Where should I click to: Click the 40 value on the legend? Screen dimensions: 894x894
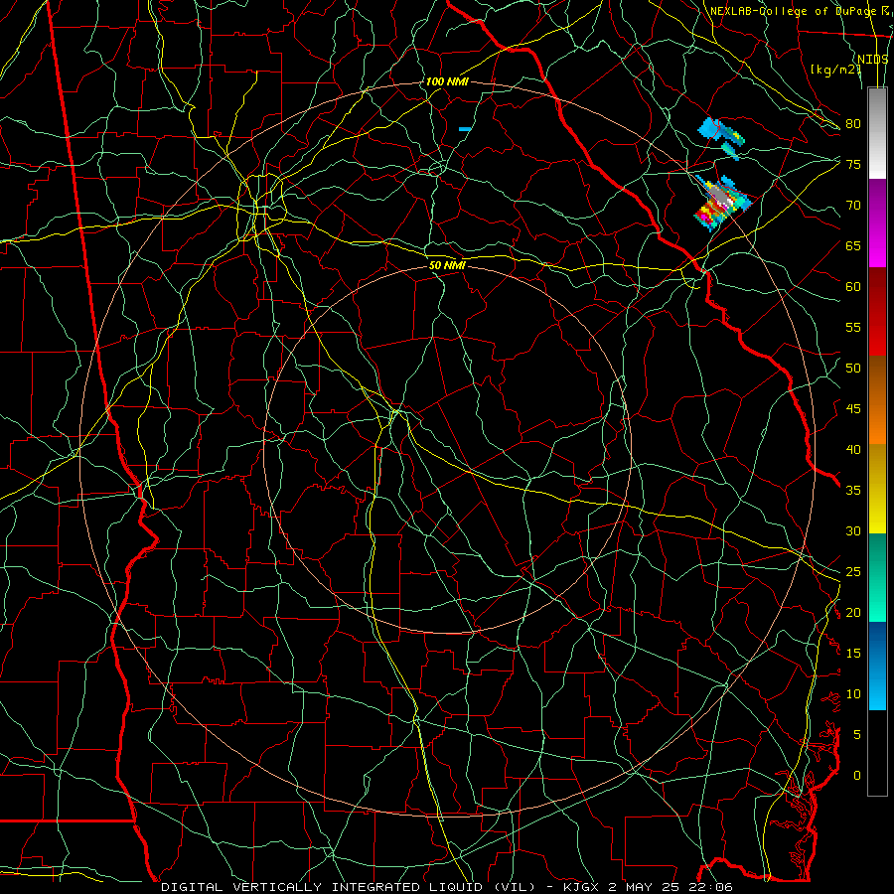click(853, 449)
